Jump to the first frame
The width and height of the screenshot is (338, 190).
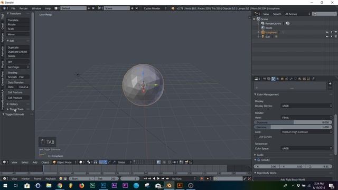(145, 178)
